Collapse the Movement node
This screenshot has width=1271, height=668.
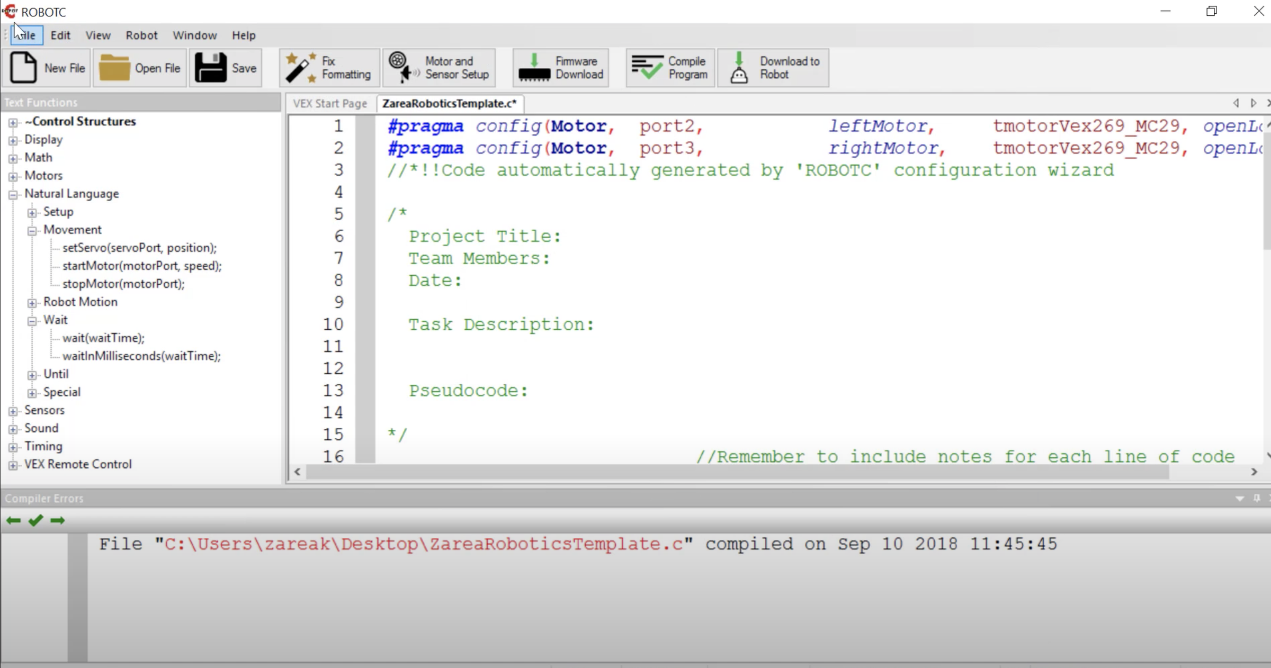(32, 230)
